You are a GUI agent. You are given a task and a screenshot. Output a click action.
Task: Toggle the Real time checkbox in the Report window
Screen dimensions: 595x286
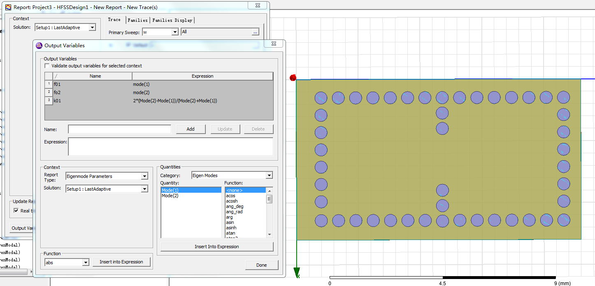(16, 211)
